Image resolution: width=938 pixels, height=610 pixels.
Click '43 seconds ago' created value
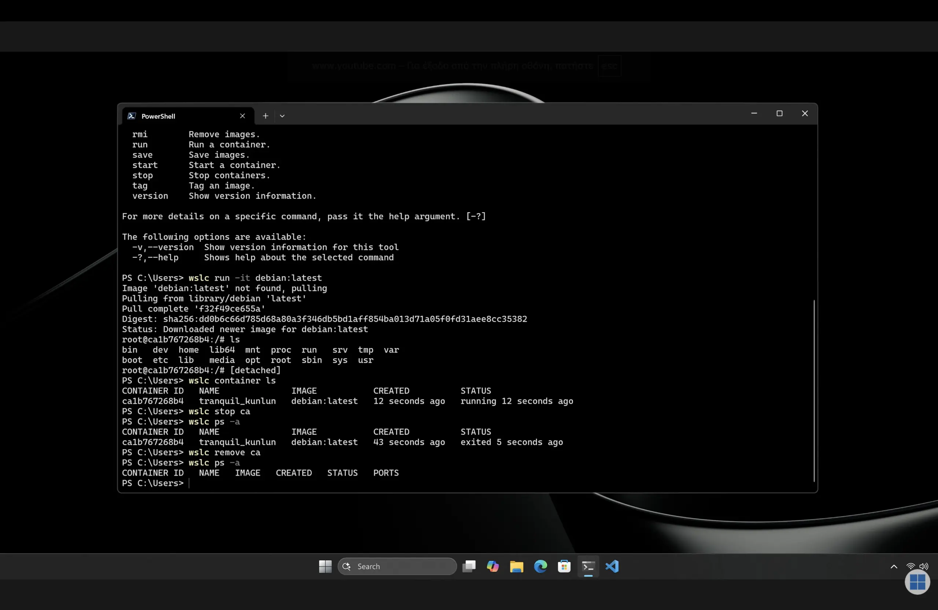pos(409,442)
